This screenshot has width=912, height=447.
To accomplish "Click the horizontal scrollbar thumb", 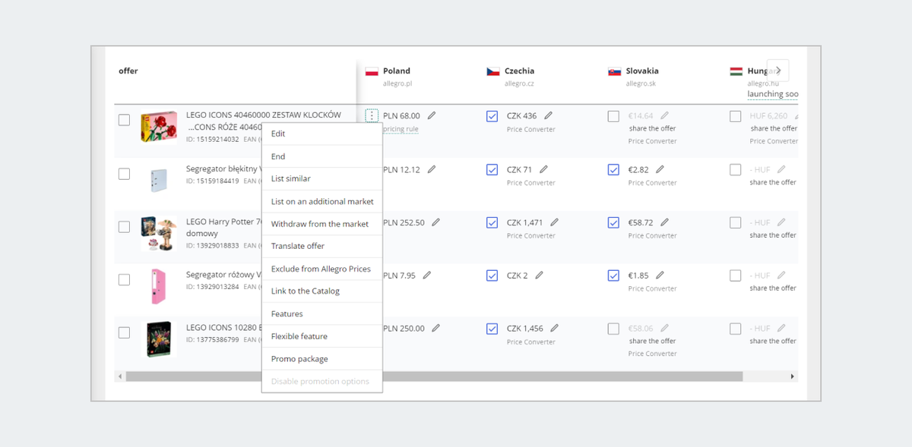I will click(434, 376).
